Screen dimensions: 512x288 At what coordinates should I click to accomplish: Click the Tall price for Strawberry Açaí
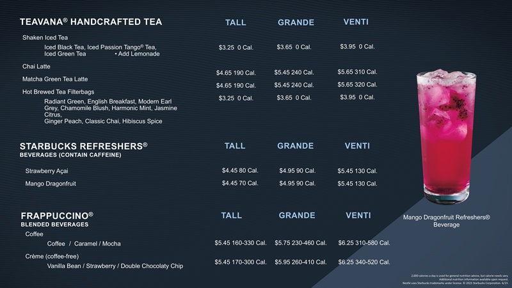point(239,170)
